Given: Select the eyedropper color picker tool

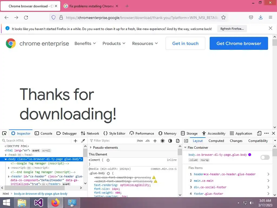Looking at the screenshot, I should point(83,141).
